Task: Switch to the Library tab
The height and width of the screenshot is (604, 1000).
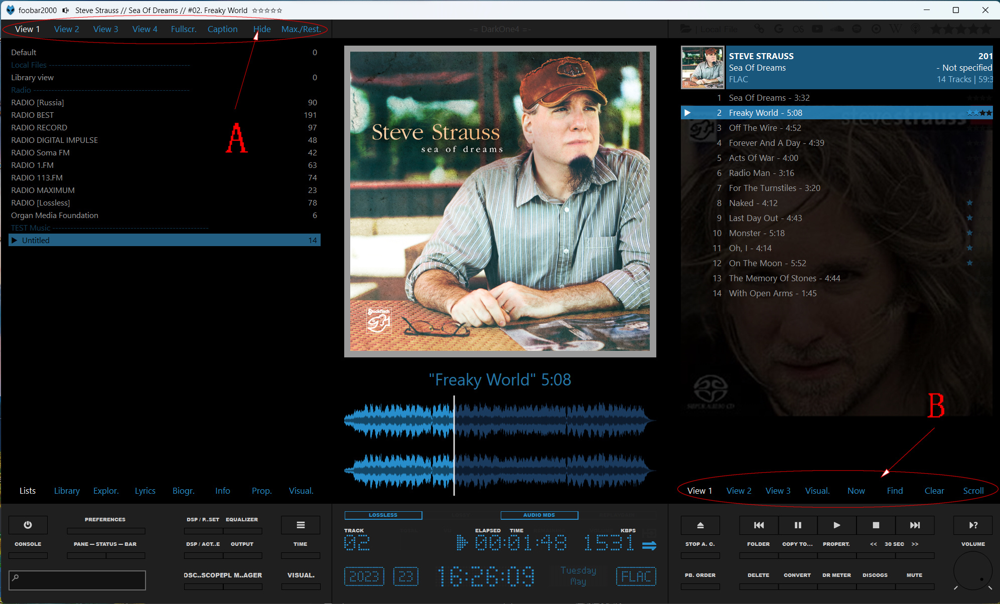Action: point(67,491)
